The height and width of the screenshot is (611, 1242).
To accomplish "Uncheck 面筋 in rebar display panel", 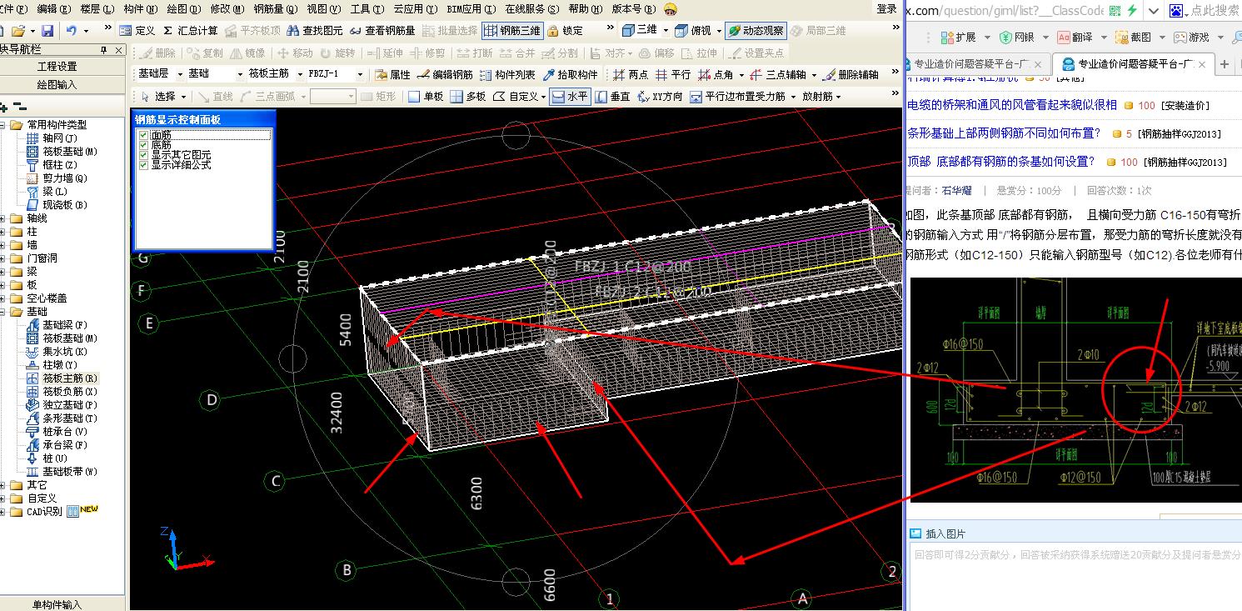I will (144, 135).
